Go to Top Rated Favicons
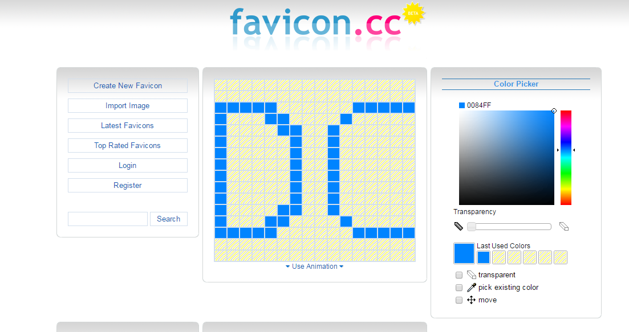 pos(128,145)
